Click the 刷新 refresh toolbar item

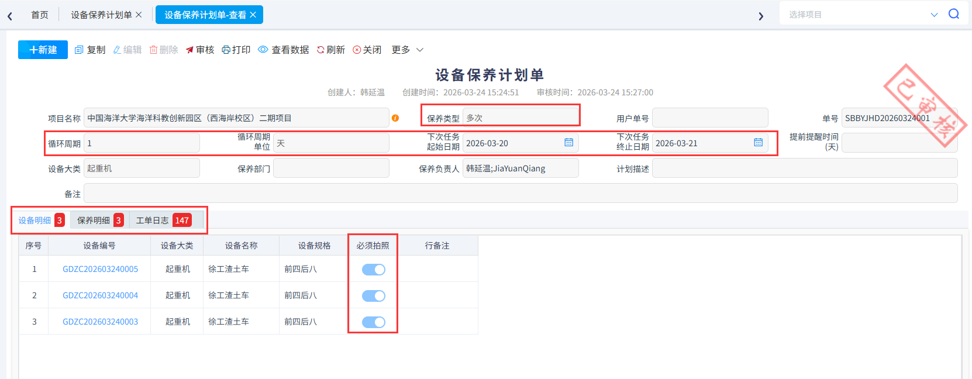point(331,50)
